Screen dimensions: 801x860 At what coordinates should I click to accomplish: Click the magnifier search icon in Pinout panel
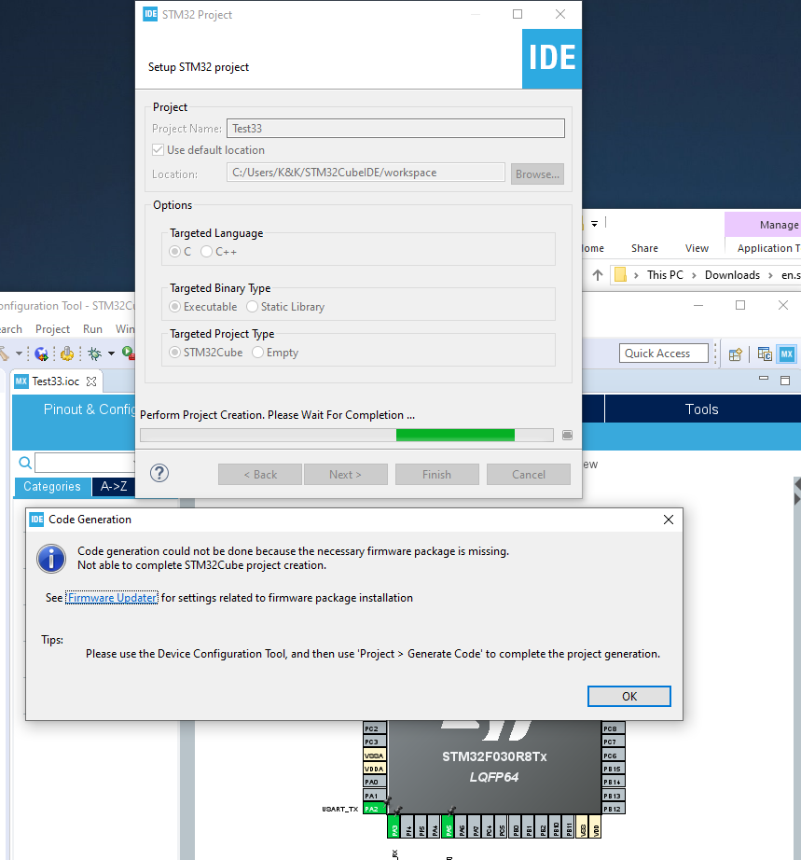(x=24, y=463)
